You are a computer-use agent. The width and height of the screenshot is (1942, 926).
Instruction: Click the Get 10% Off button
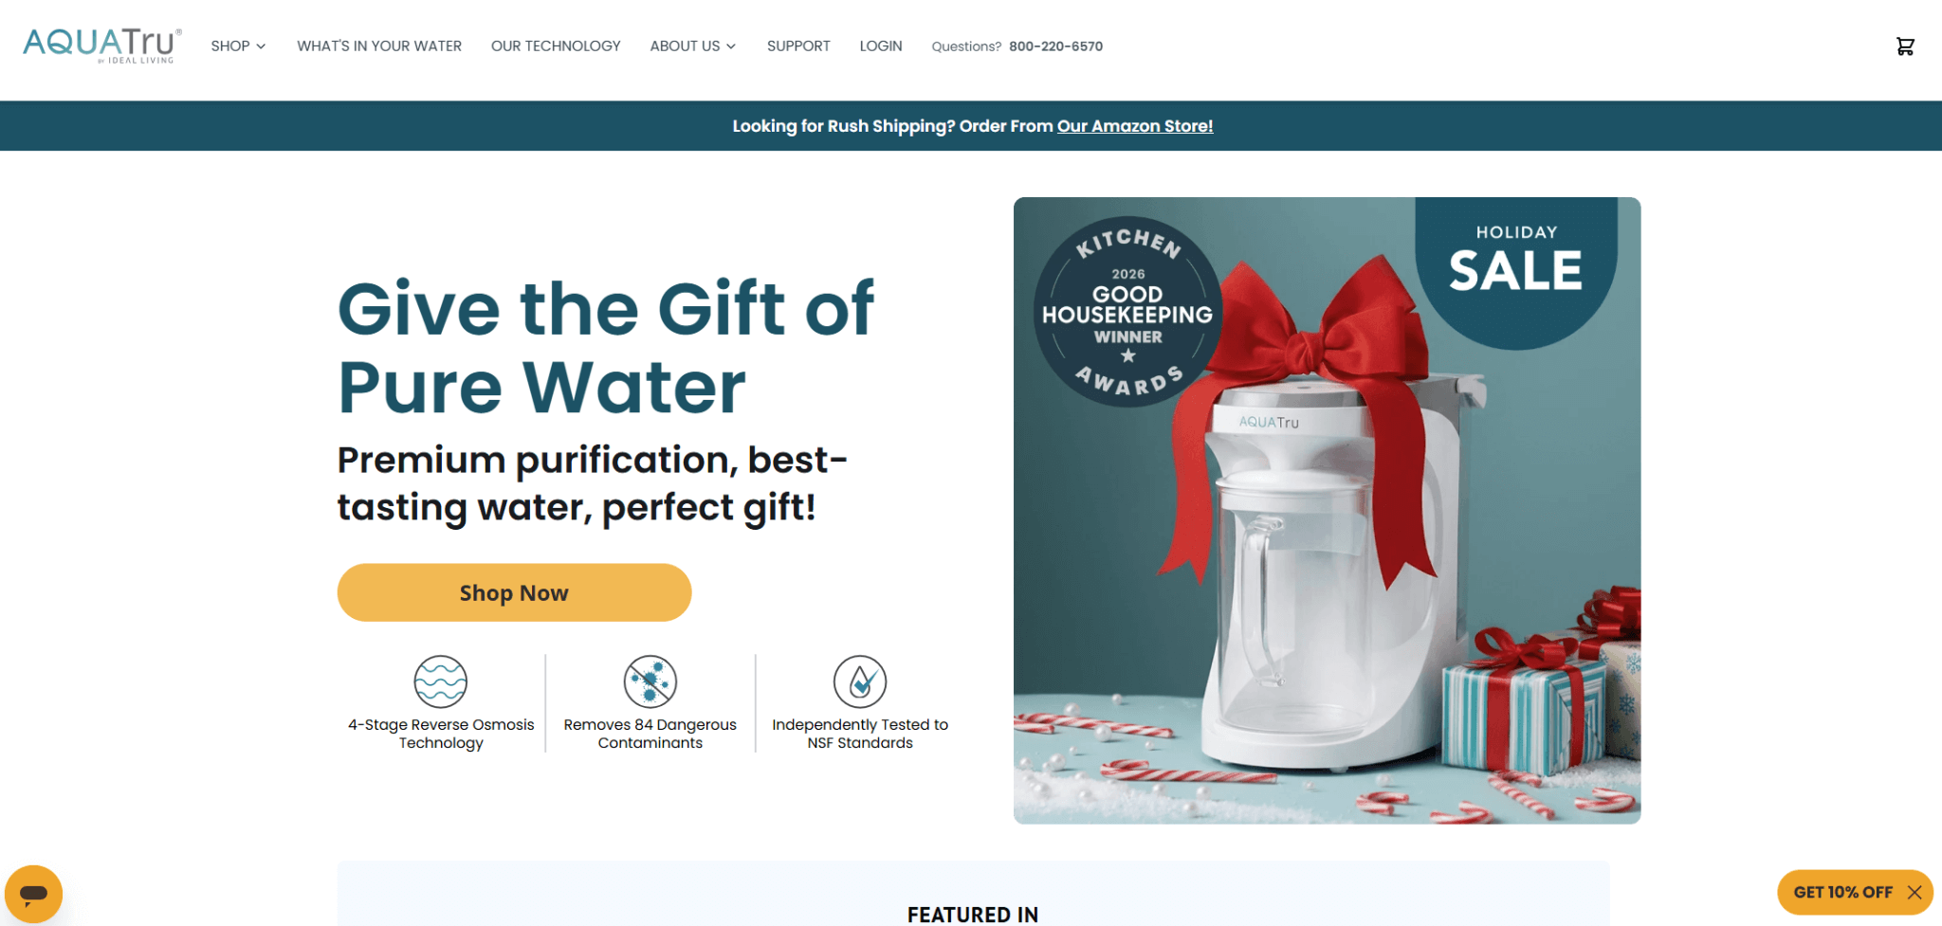(1842, 892)
